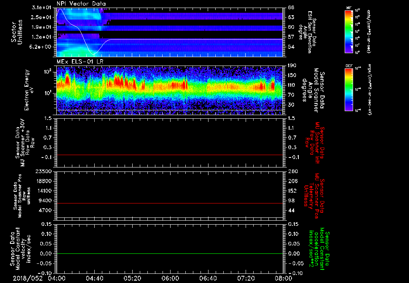The image size is (409, 283).
Task: Click the 14100 scanner position tick label
Action: click(44, 191)
